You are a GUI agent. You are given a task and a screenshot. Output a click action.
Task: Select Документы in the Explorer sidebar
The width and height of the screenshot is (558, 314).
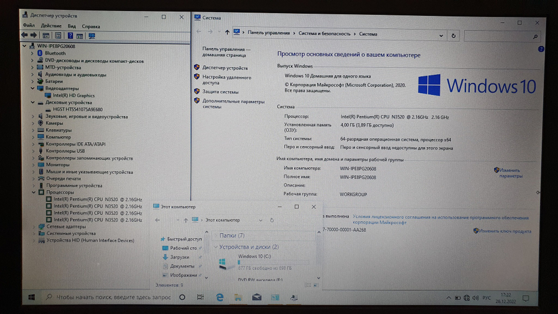click(x=182, y=266)
